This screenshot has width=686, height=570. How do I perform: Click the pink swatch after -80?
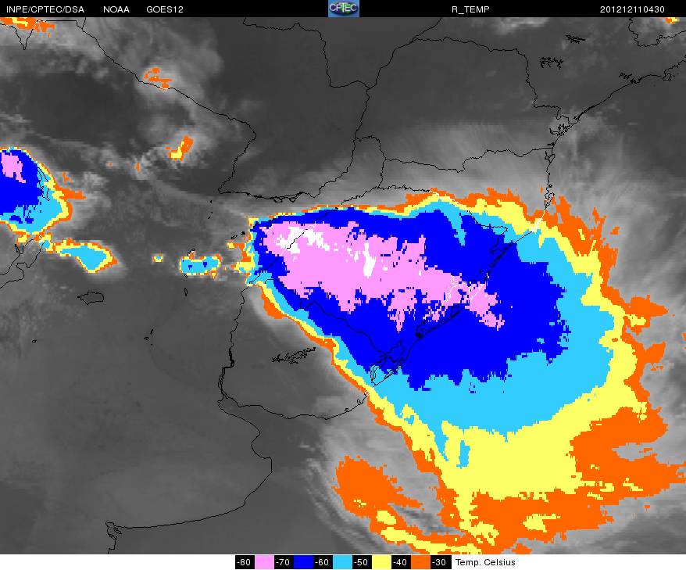264,562
